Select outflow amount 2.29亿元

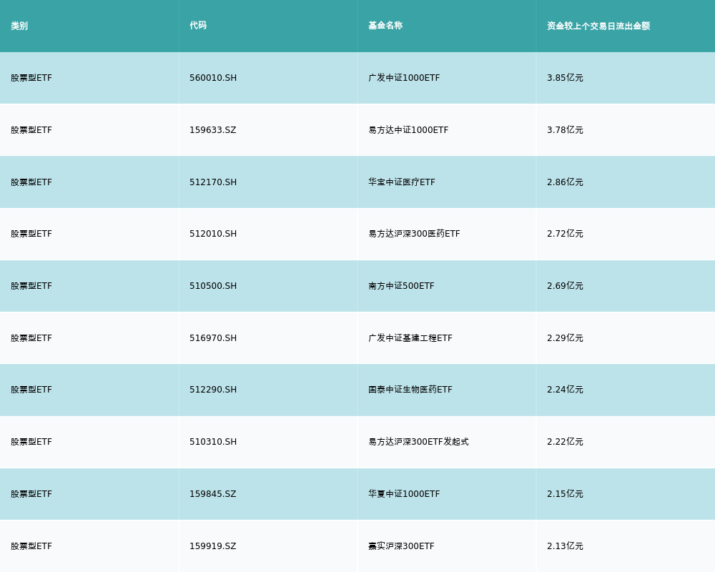565,338
